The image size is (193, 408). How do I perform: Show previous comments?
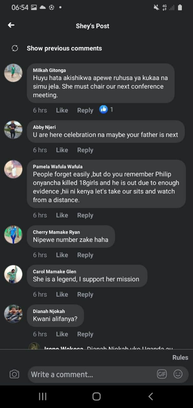point(64,48)
